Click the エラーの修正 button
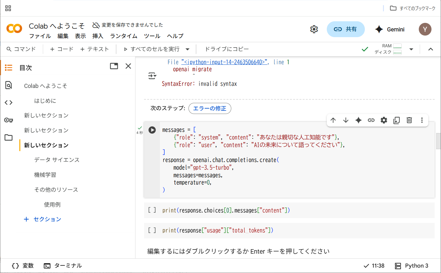The height and width of the screenshot is (273, 441). 210,108
